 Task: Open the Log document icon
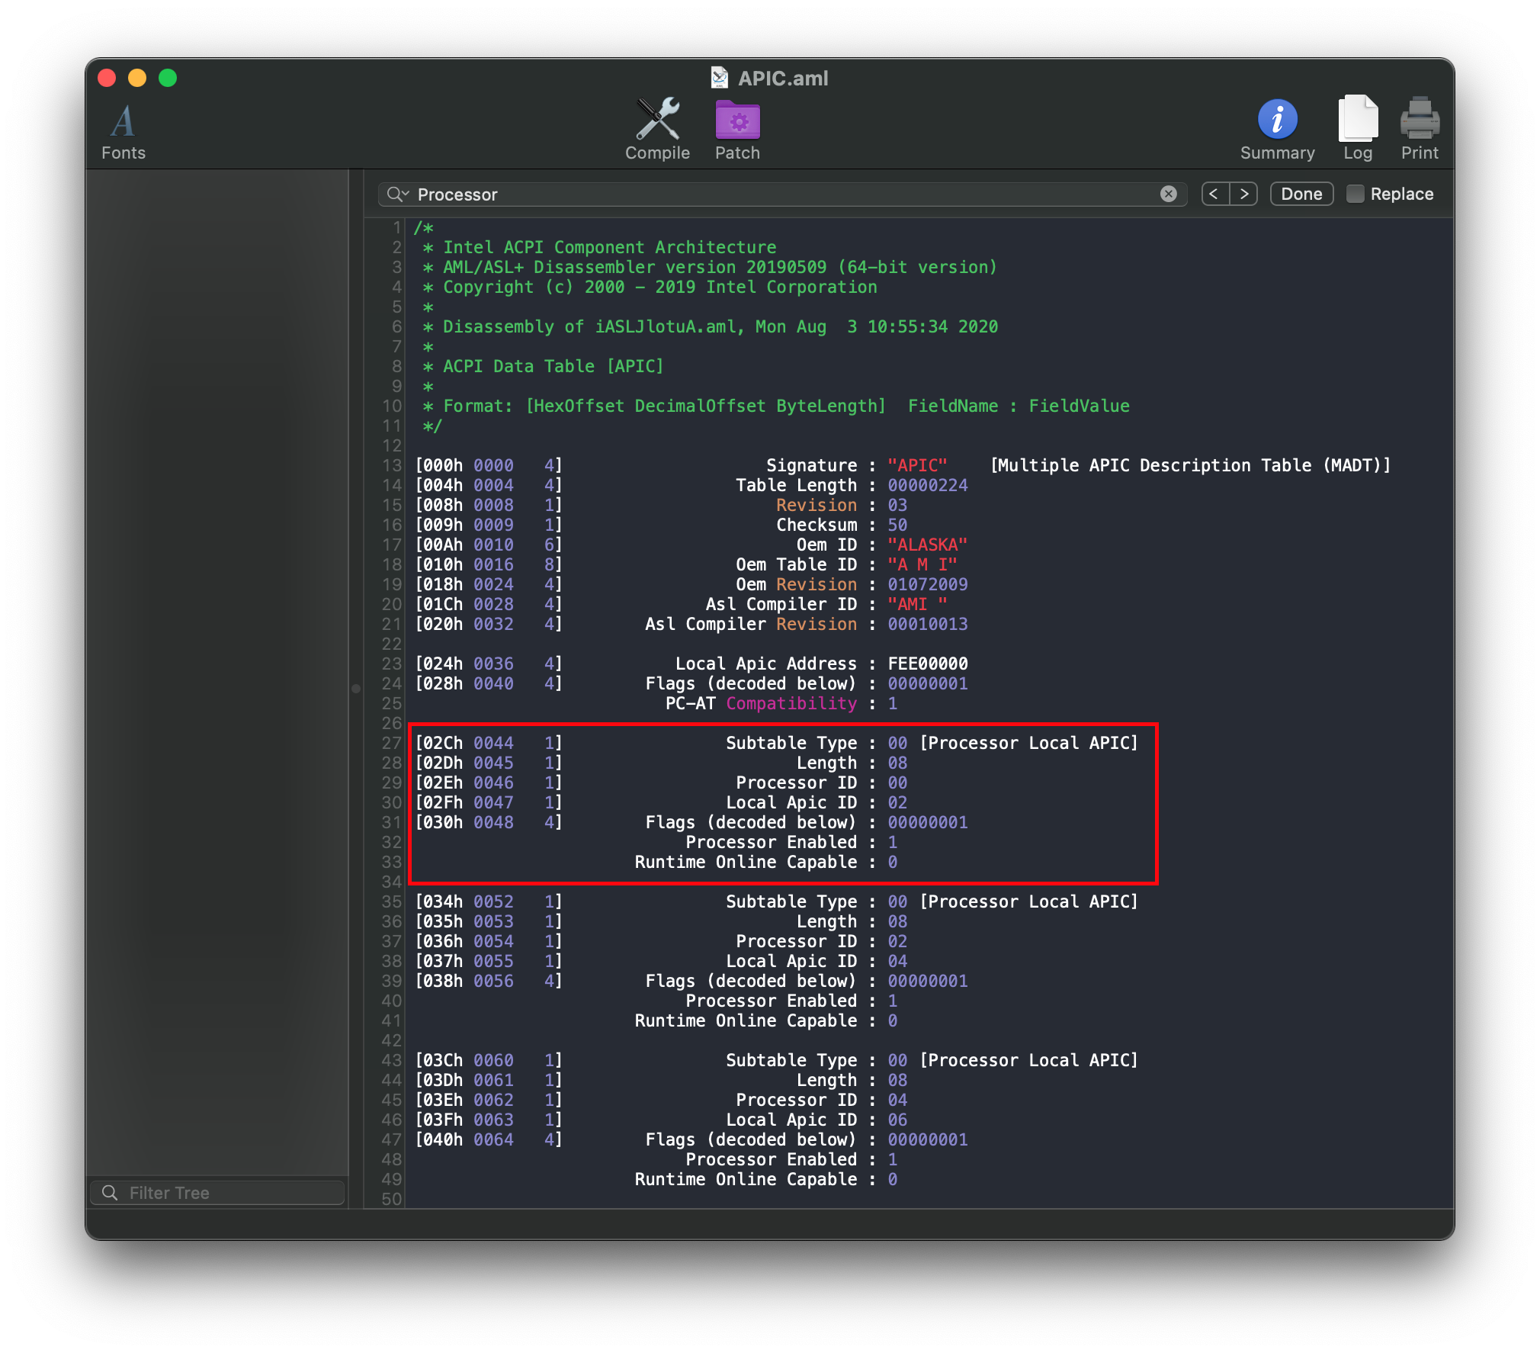point(1357,118)
